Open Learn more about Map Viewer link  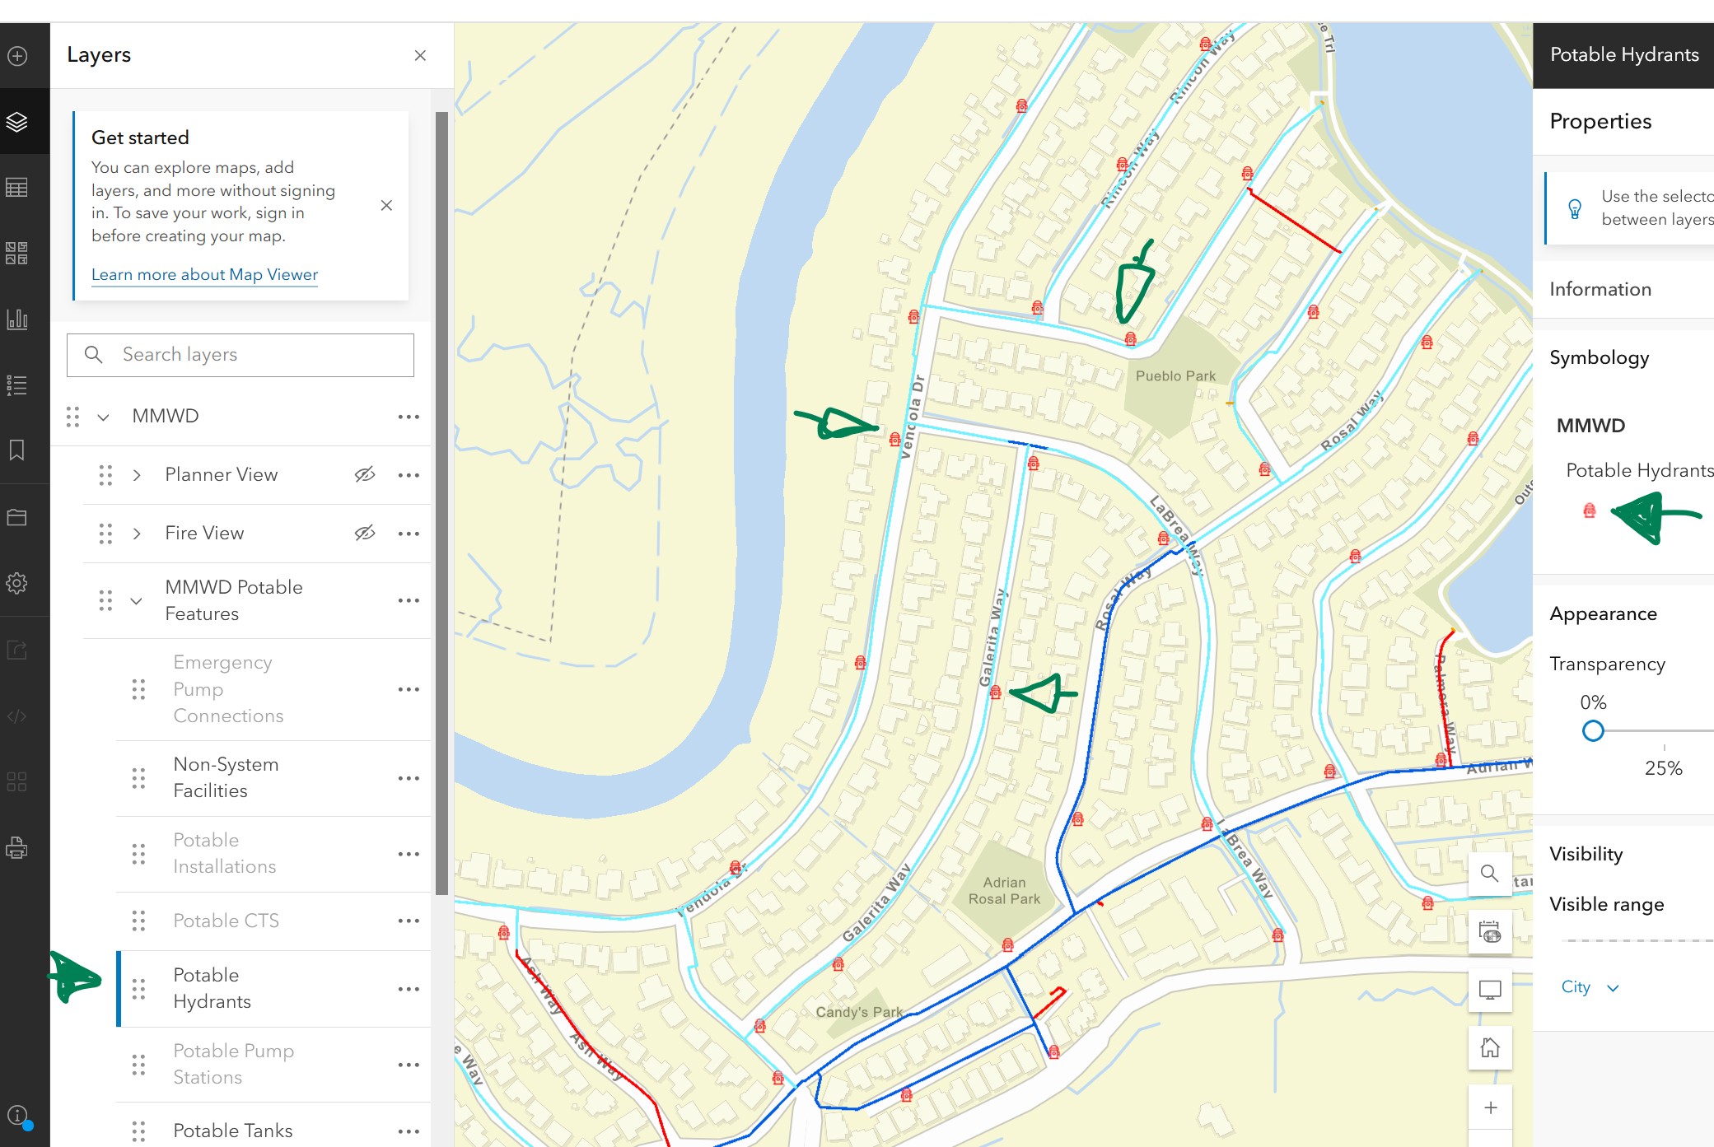(x=204, y=274)
